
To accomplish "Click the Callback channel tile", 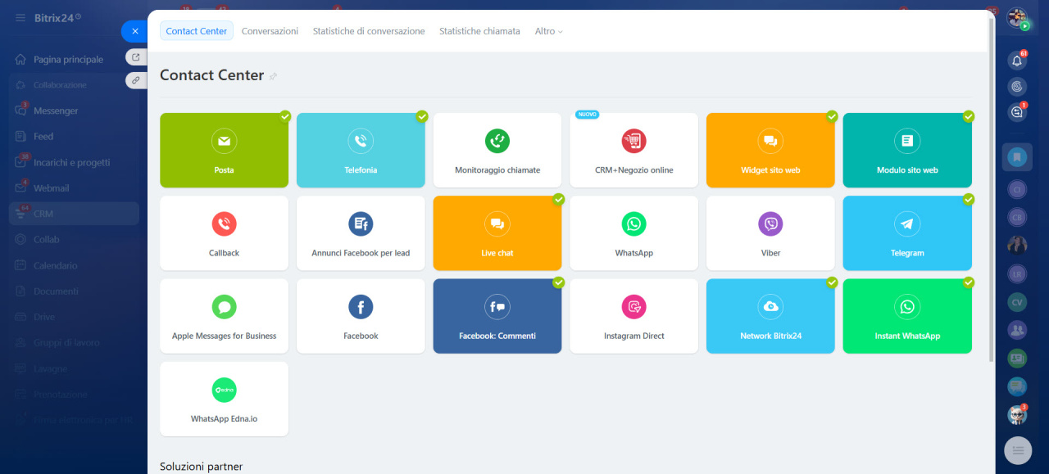I will (x=224, y=233).
